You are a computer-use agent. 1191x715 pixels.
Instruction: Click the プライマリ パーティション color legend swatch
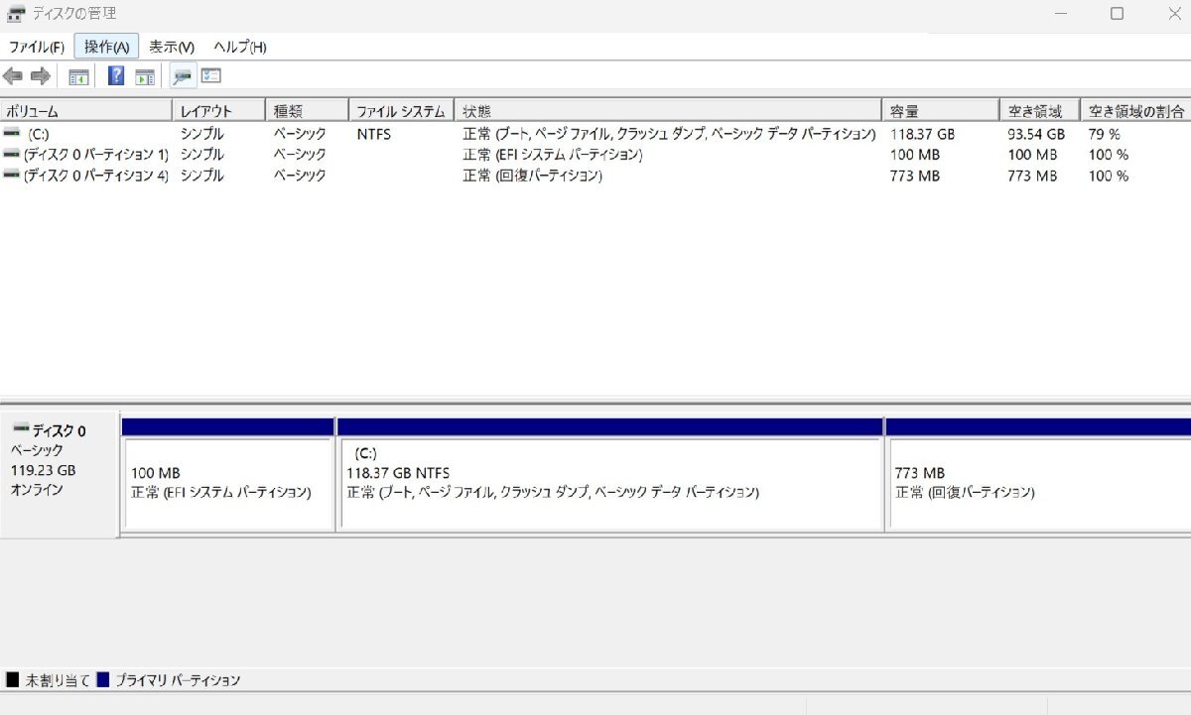(103, 679)
